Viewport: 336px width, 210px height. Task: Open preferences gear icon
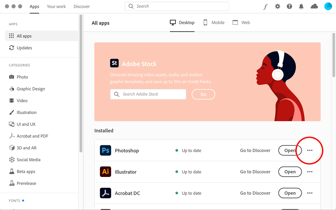point(278,7)
